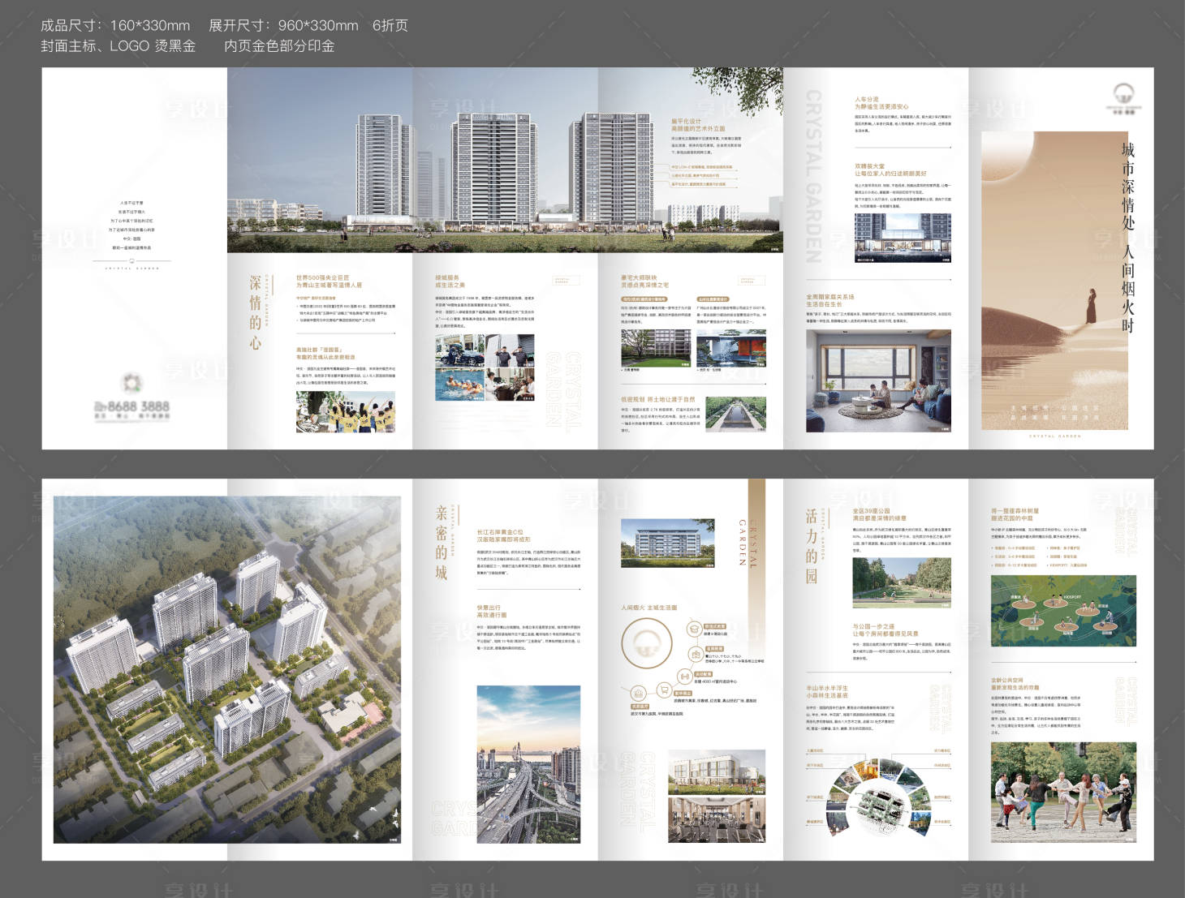This screenshot has width=1185, height=898.
Task: Click the header text '6折页'
Action: [390, 26]
